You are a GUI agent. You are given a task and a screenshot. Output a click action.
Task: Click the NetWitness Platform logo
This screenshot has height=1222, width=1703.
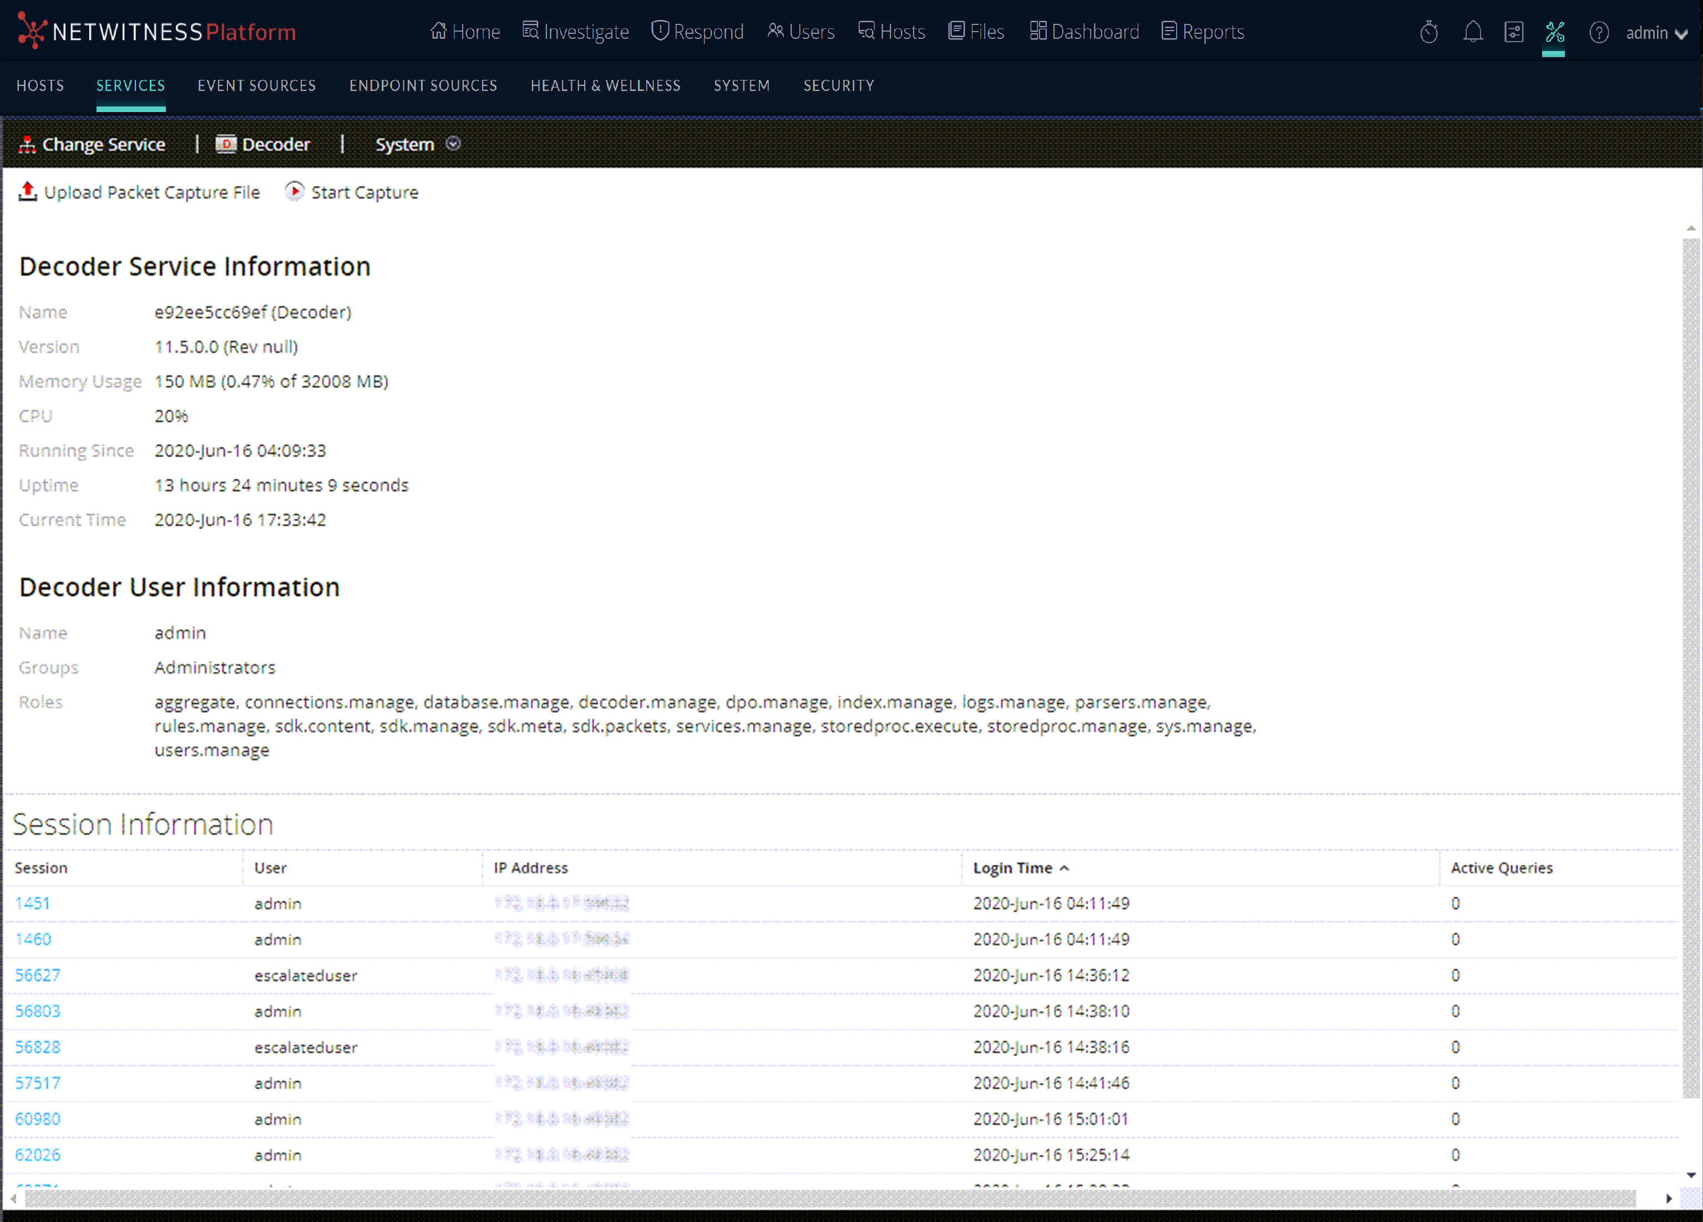point(156,32)
